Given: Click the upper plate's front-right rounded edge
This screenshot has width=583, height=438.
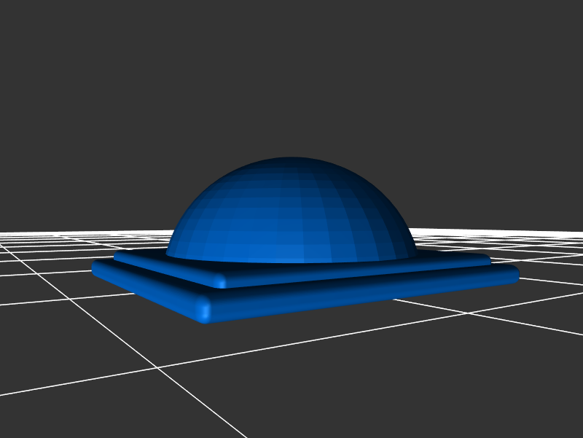Looking at the screenshot, I should 357,270.
